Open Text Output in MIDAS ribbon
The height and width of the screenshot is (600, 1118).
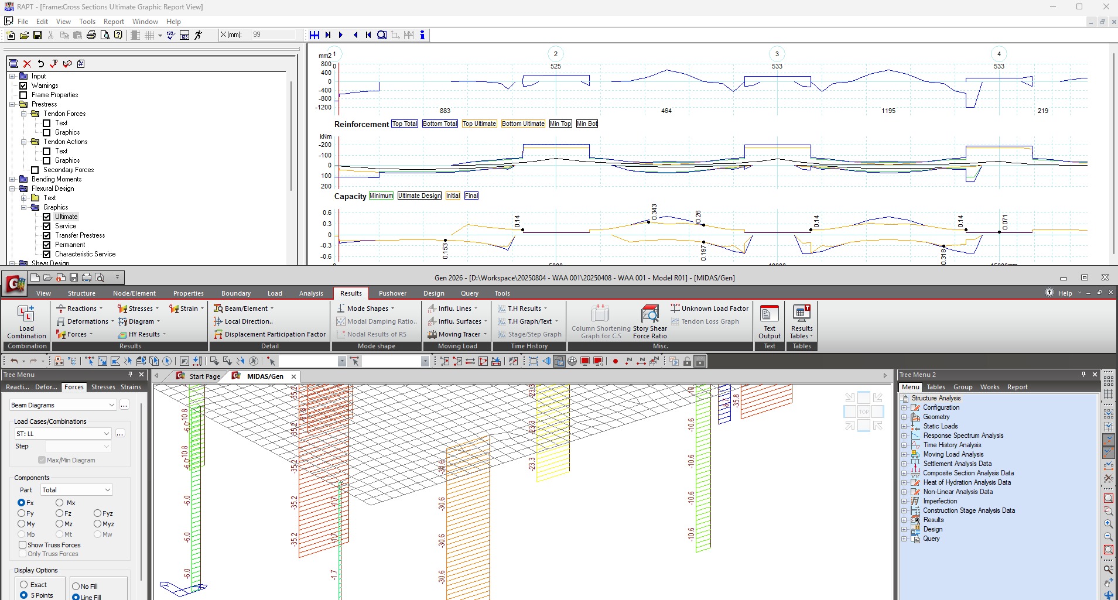click(x=770, y=322)
